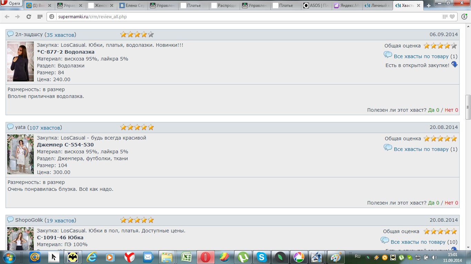Image resolution: width=471 pixels, height=264 pixels.
Task: Launch The Bat! from the taskbar
Action: pyautogui.click(x=72, y=257)
